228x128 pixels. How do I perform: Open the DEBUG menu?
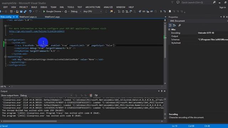pos(44,7)
